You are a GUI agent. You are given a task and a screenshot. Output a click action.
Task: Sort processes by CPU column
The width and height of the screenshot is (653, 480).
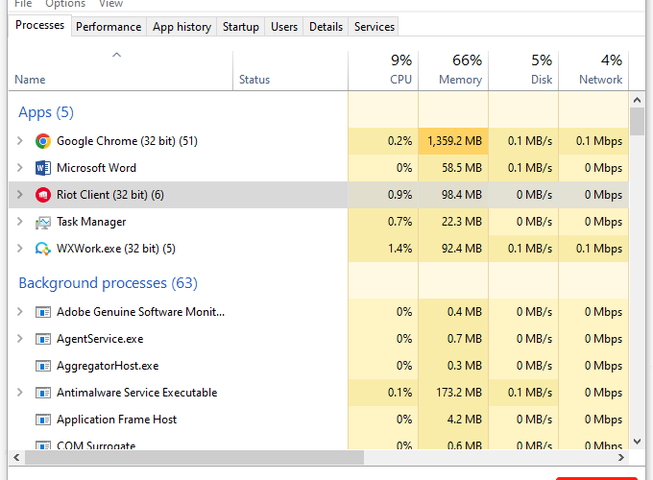(x=383, y=70)
